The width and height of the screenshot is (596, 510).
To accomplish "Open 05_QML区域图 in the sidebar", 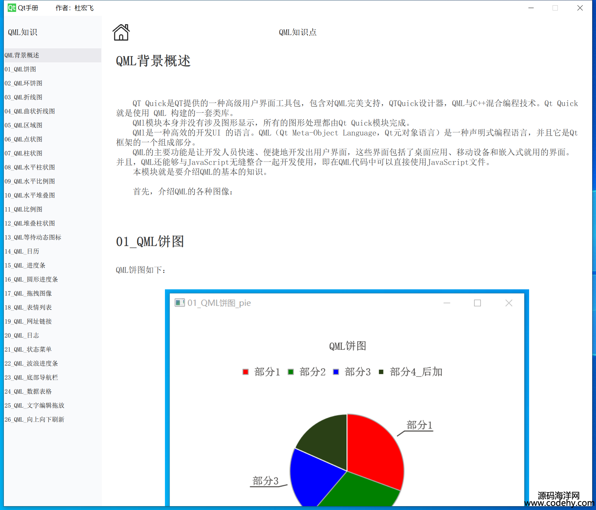I will tap(53, 125).
